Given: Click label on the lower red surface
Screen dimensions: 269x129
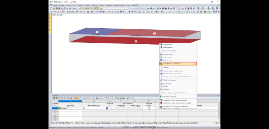Looking at the screenshot, I should pos(136,41).
